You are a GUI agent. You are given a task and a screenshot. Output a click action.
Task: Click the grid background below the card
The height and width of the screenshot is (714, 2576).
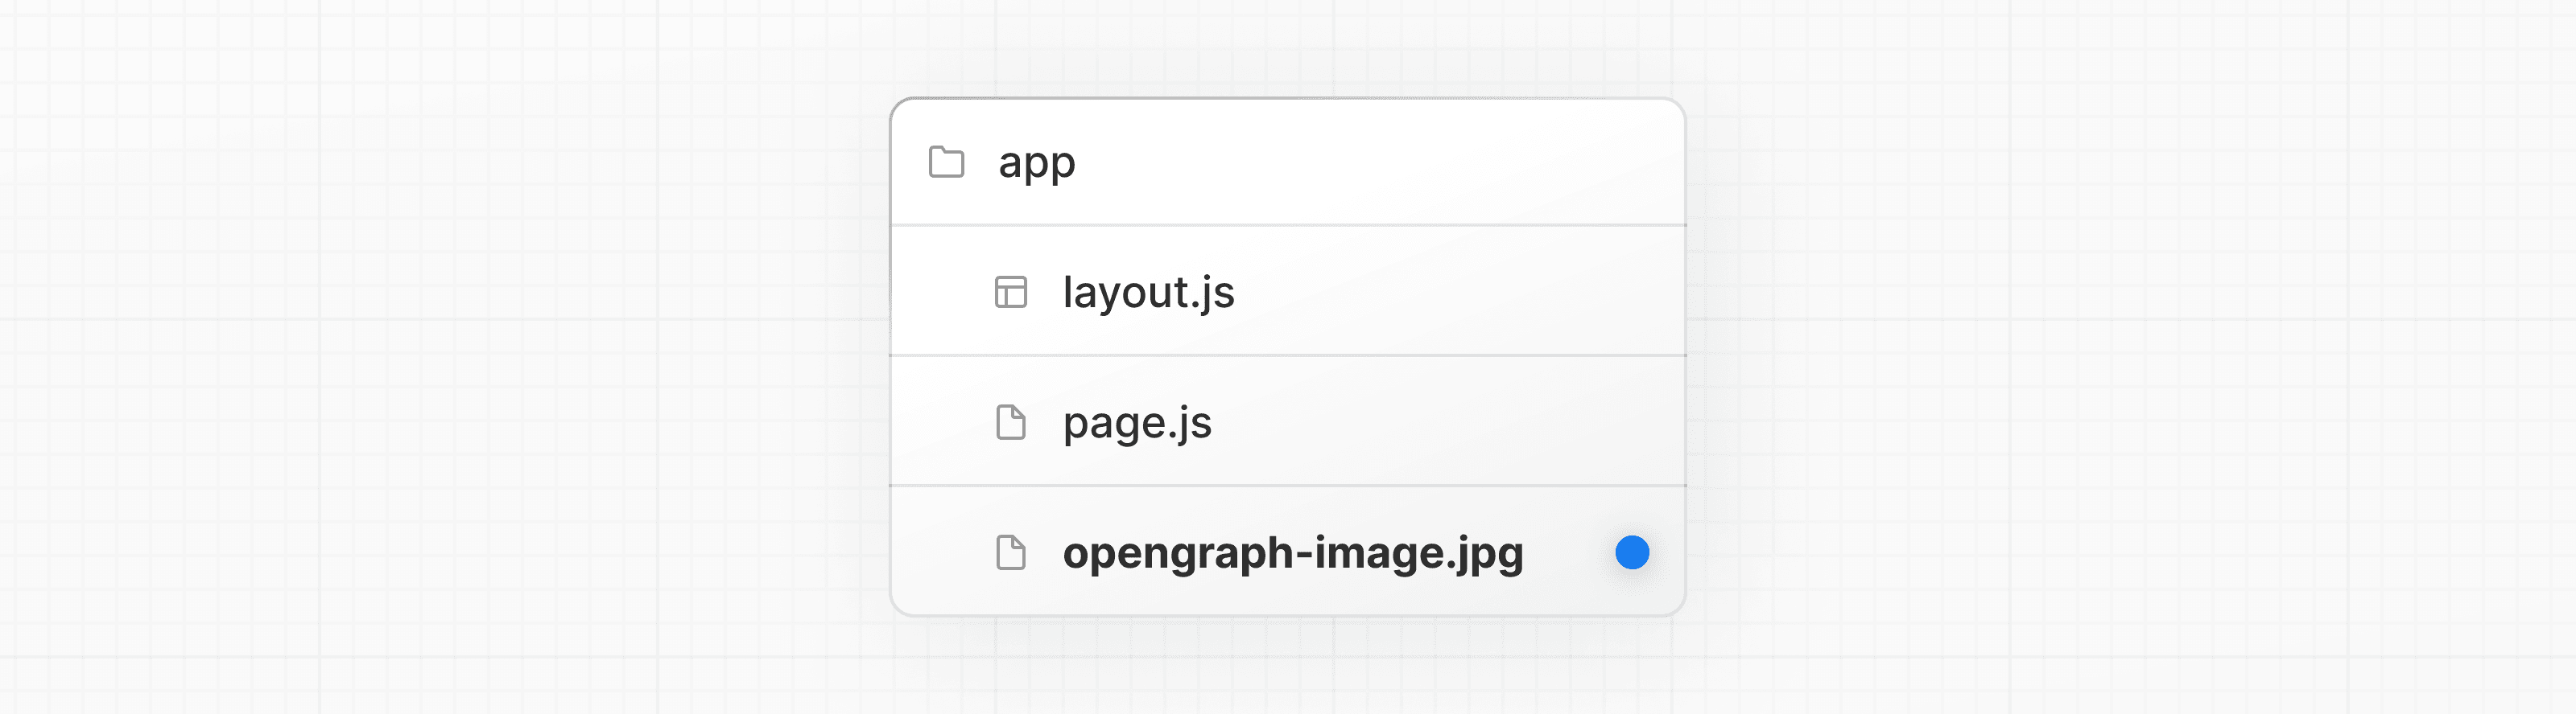1288,669
